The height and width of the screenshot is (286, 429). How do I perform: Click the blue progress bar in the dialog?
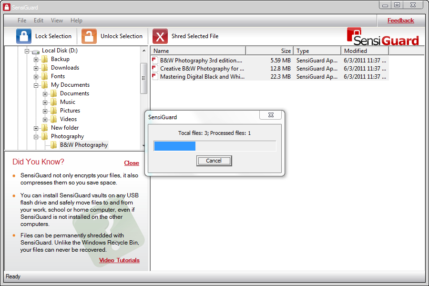coord(175,146)
